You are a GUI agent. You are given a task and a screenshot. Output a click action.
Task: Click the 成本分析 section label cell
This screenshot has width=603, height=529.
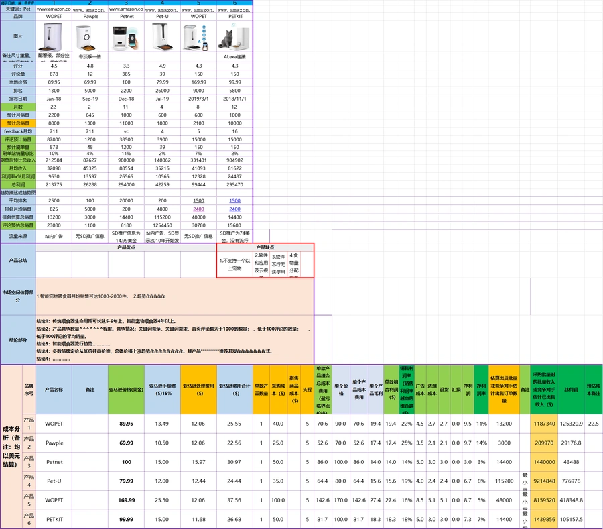coord(11,447)
